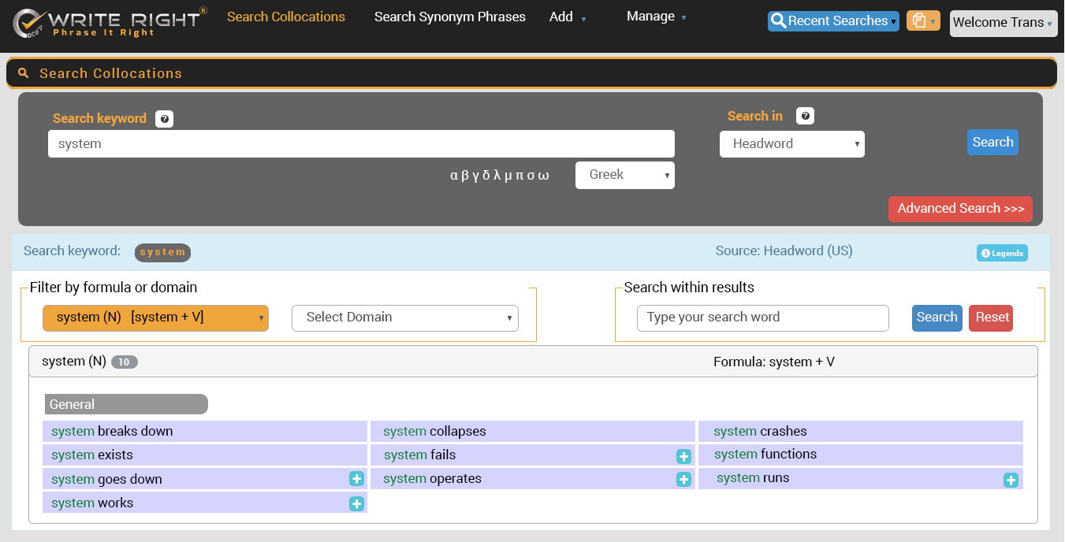Open the Search Synonym Phrases tab
The image size is (1065, 542).
point(449,17)
